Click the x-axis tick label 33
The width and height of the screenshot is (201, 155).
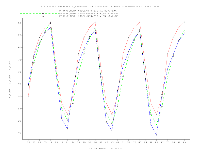coord(90,142)
